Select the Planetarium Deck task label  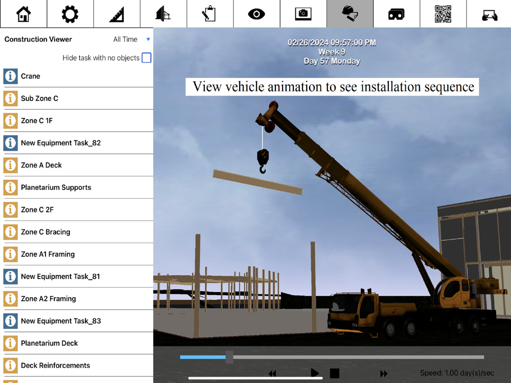50,343
